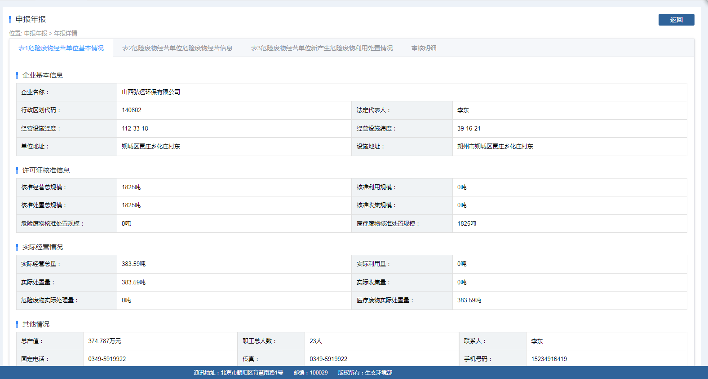Click the 法定代表人 value 李东

tap(463, 110)
